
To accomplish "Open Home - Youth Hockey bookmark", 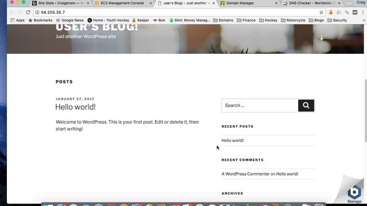I will [108, 21].
